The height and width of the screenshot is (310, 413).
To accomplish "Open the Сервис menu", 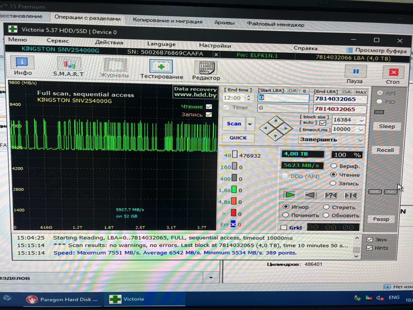I will point(58,41).
